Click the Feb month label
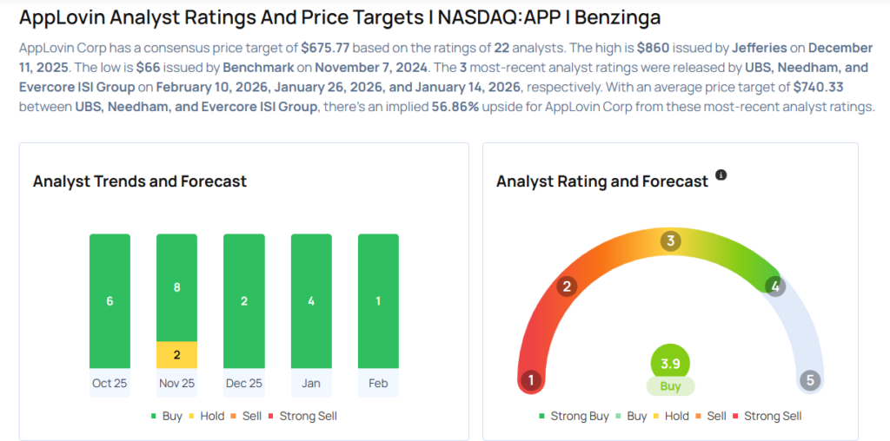This screenshot has height=441, width=890. tap(378, 383)
